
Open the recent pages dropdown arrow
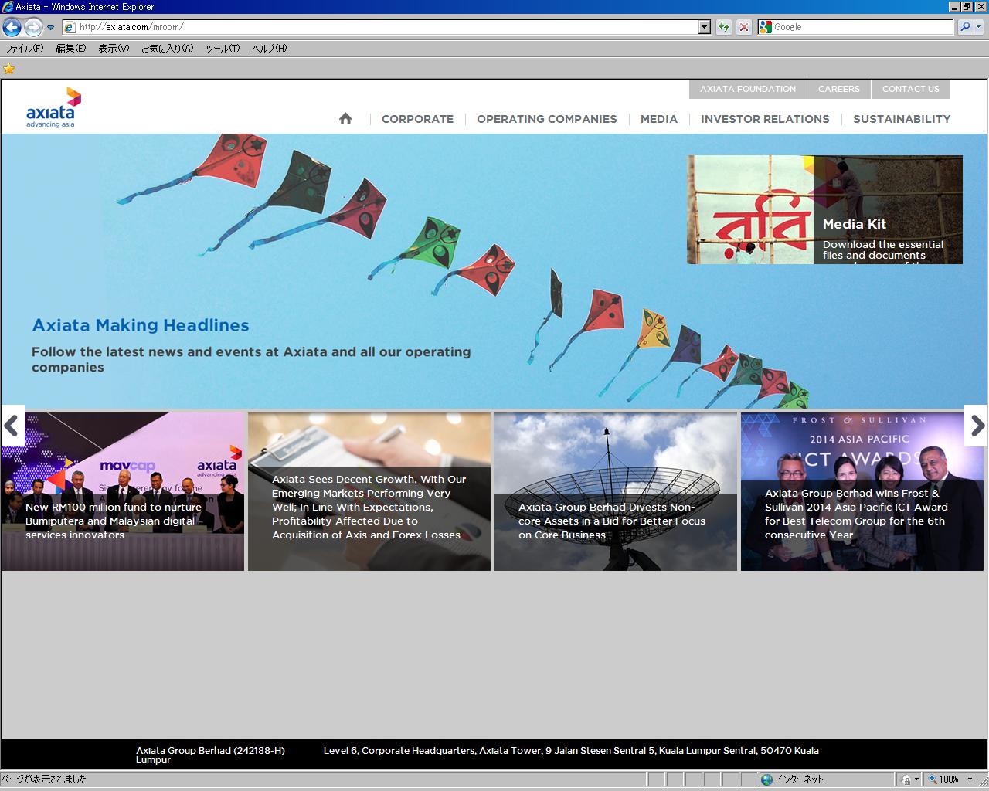tap(51, 28)
